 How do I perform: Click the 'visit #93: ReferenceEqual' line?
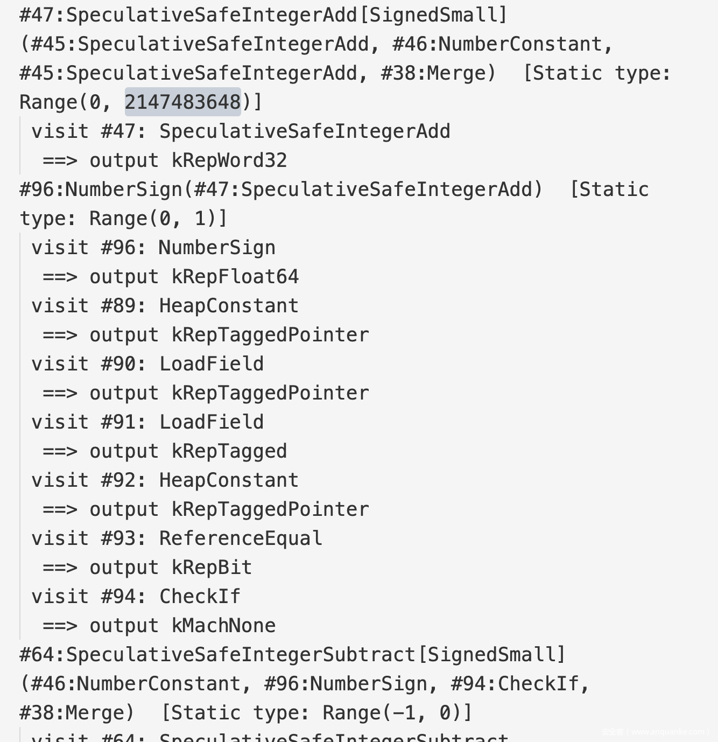(177, 538)
